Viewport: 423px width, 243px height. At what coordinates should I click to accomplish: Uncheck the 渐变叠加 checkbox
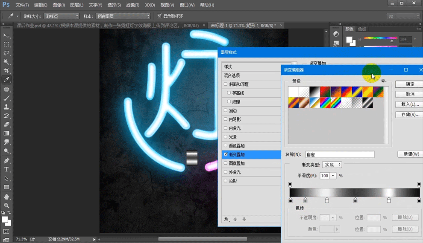226,154
